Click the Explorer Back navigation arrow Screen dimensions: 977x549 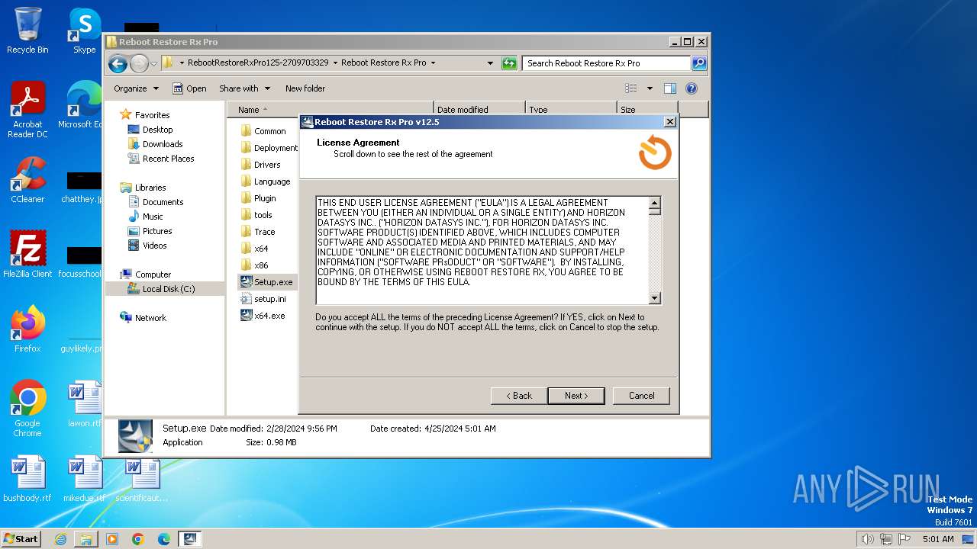[118, 63]
